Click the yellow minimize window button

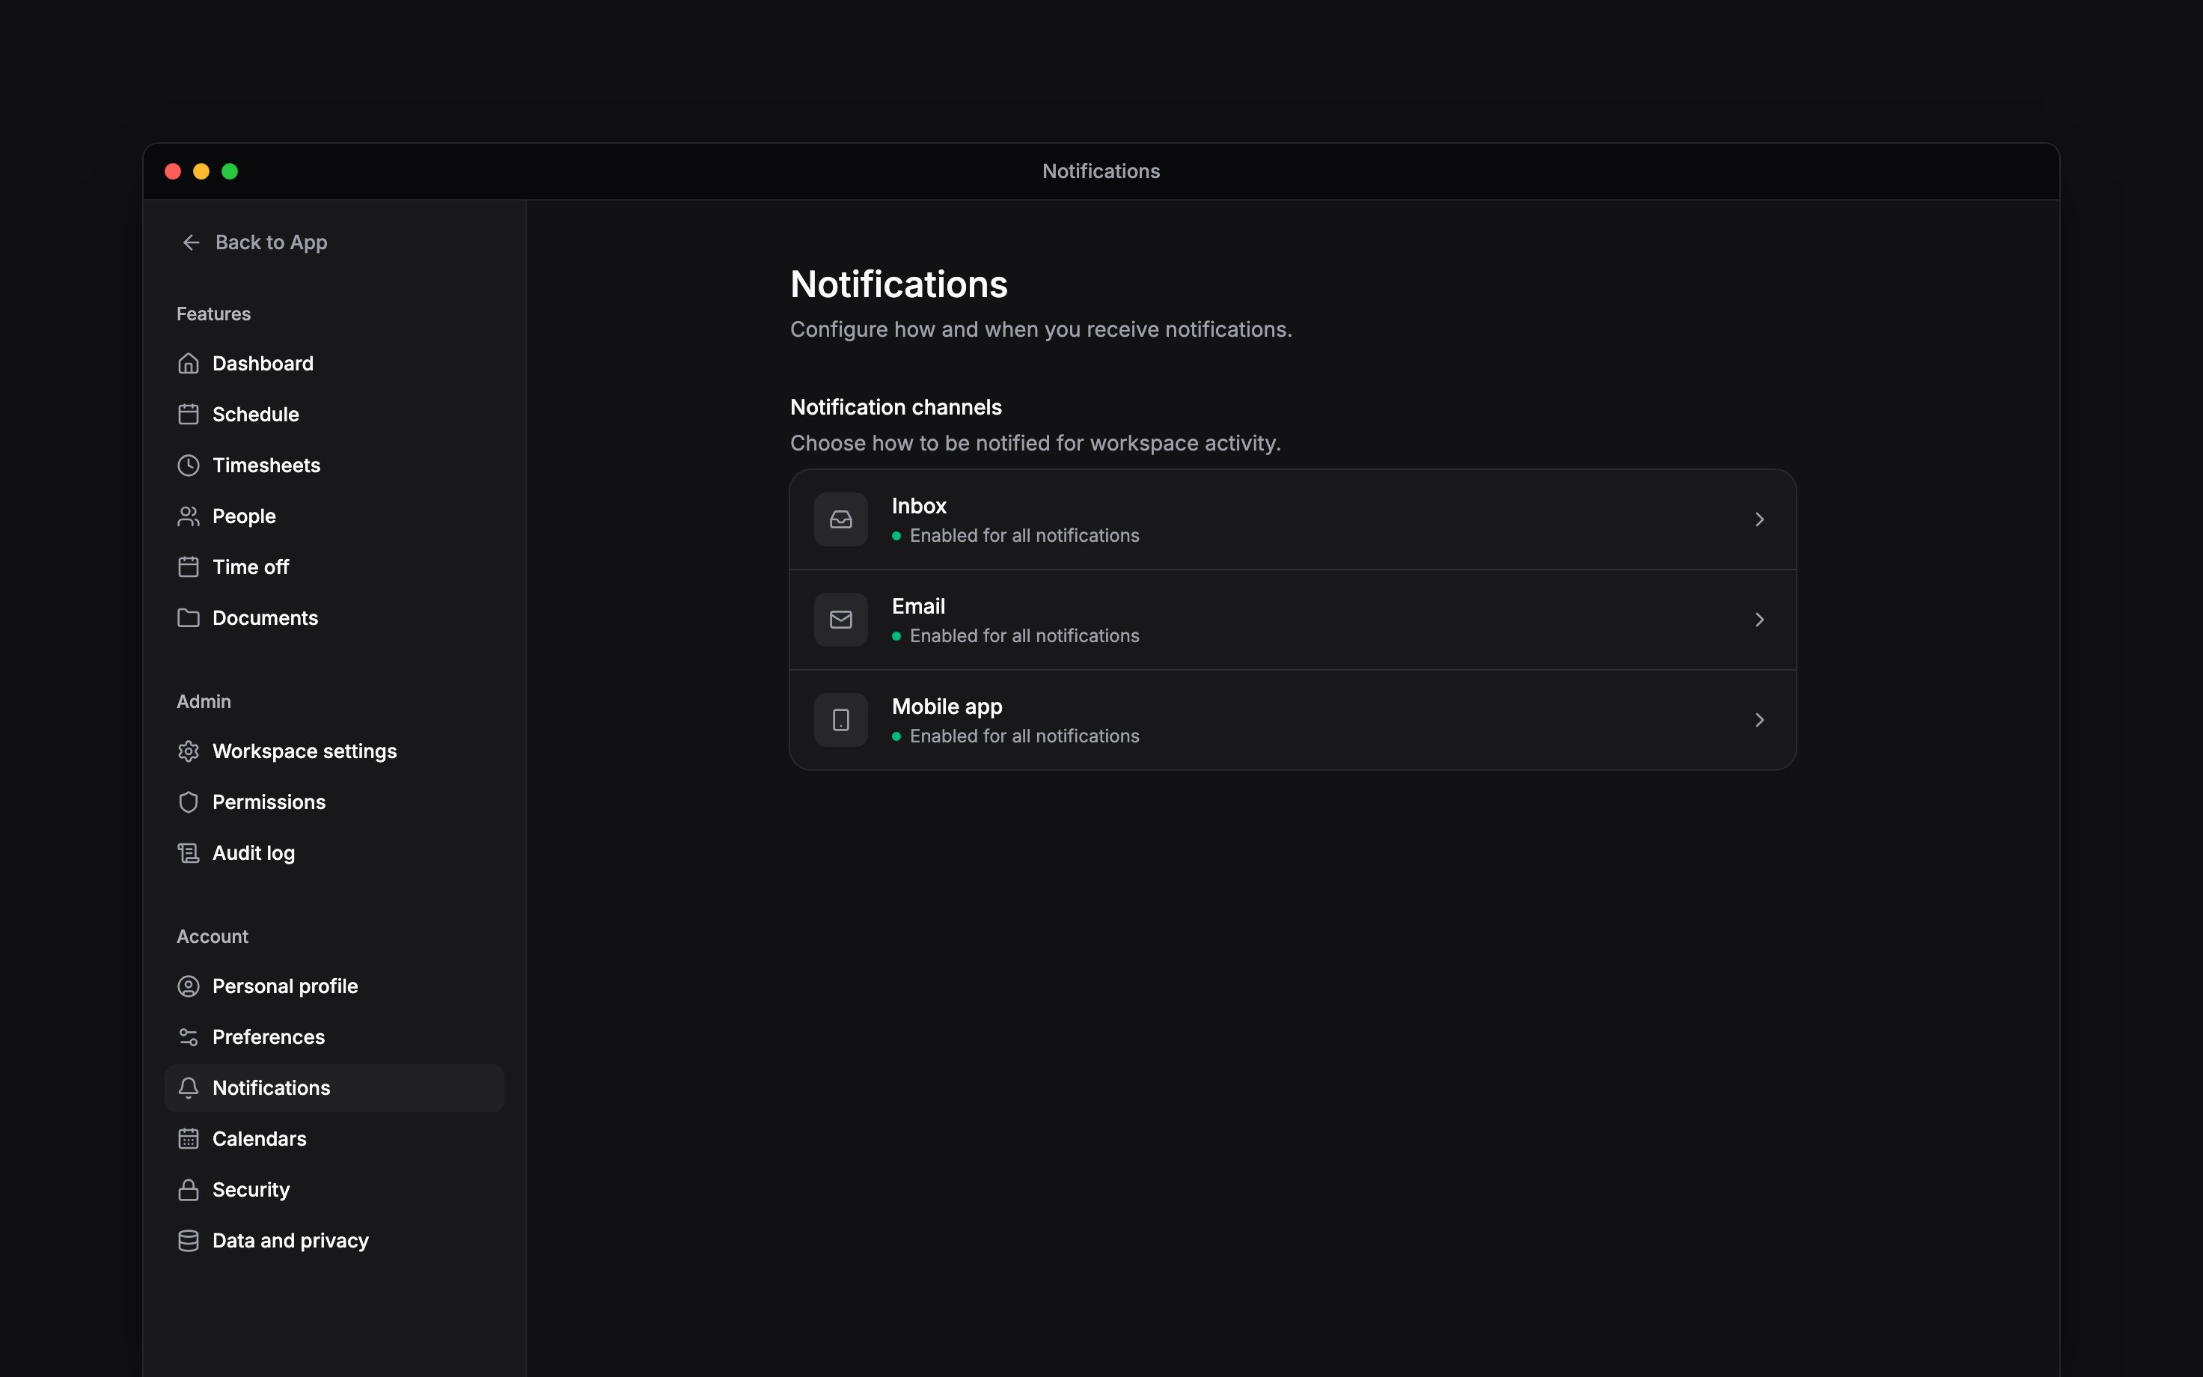[x=201, y=171]
